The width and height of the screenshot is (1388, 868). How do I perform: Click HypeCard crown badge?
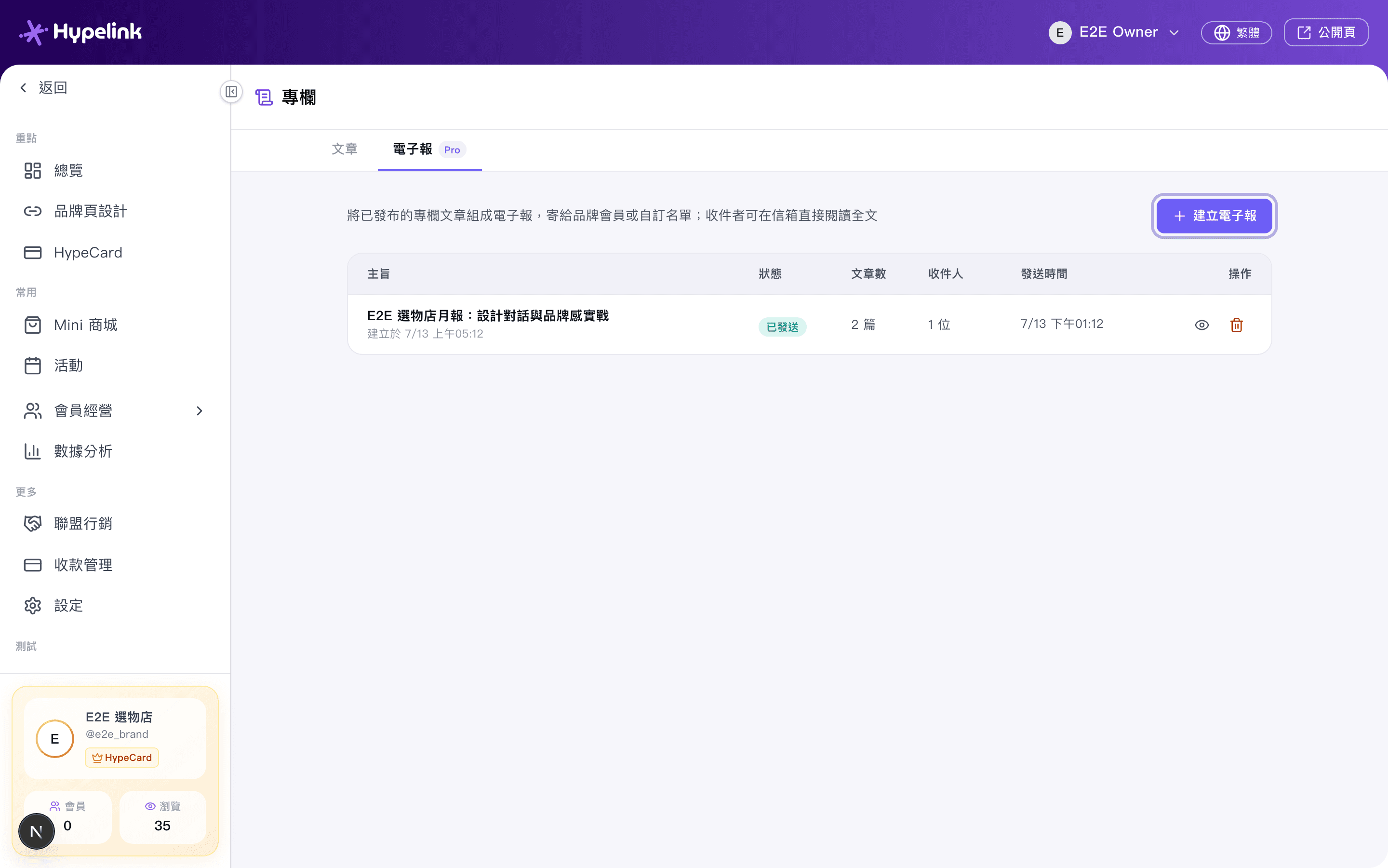(122, 758)
